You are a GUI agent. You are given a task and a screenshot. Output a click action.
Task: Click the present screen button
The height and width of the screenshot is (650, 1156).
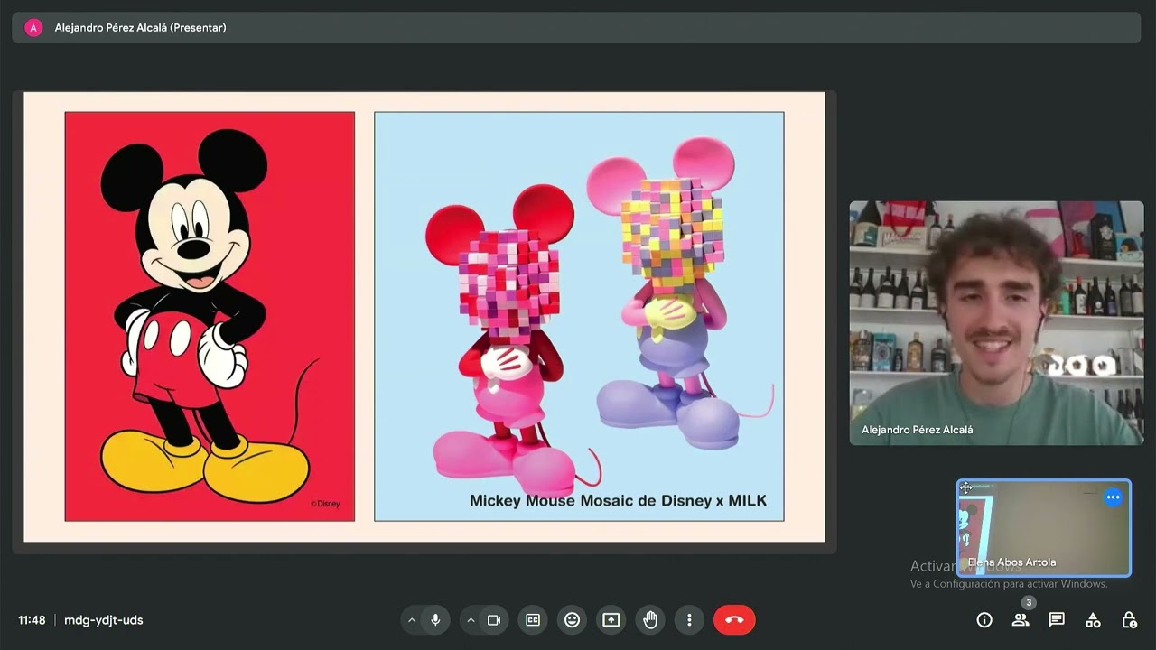pyautogui.click(x=611, y=620)
